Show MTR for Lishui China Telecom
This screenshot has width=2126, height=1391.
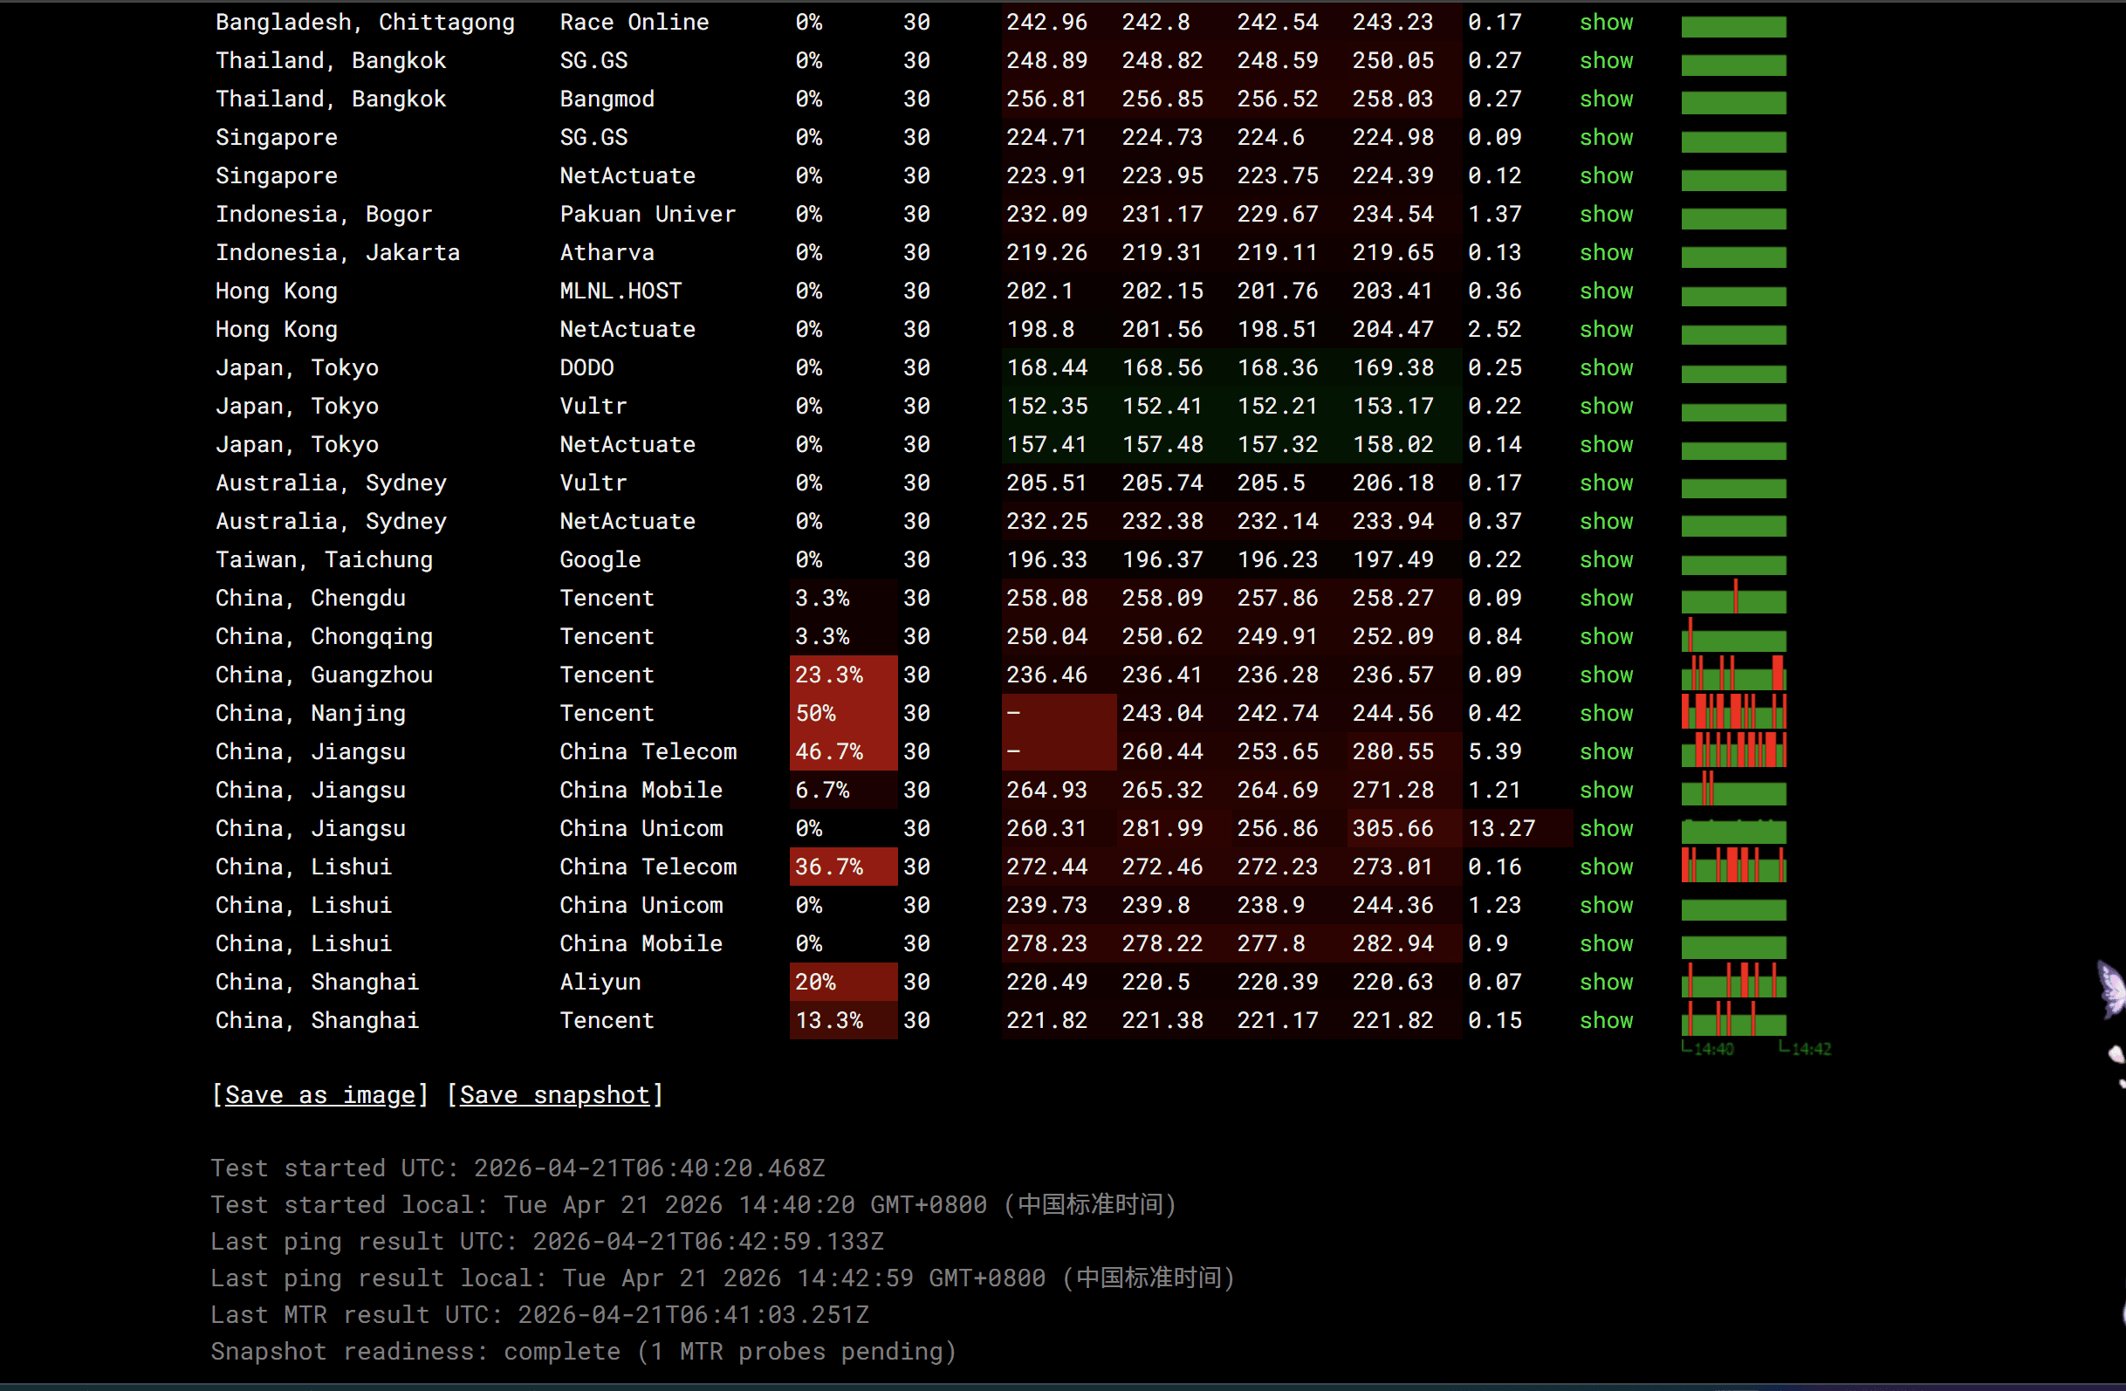pos(1606,867)
